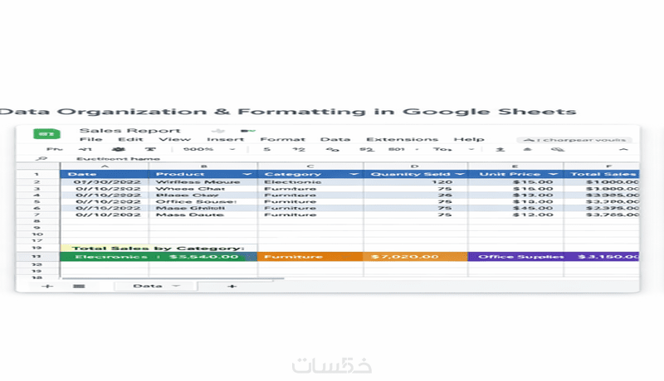The image size is (664, 381).
Task: Click the $15.00 unit price cell
Action: tap(515, 182)
